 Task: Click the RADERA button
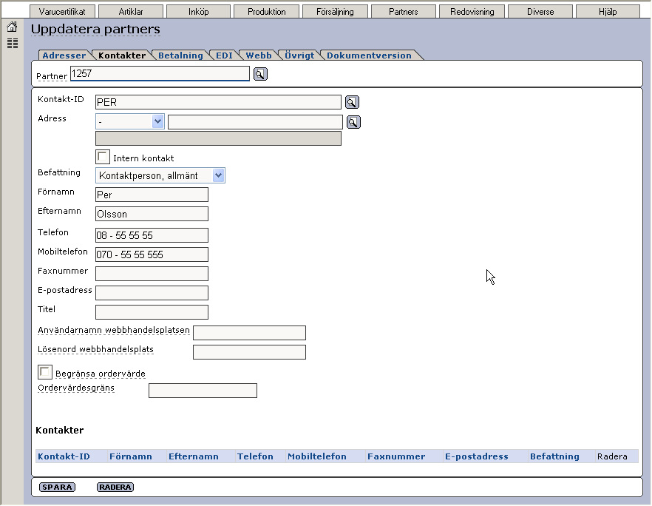coord(115,487)
